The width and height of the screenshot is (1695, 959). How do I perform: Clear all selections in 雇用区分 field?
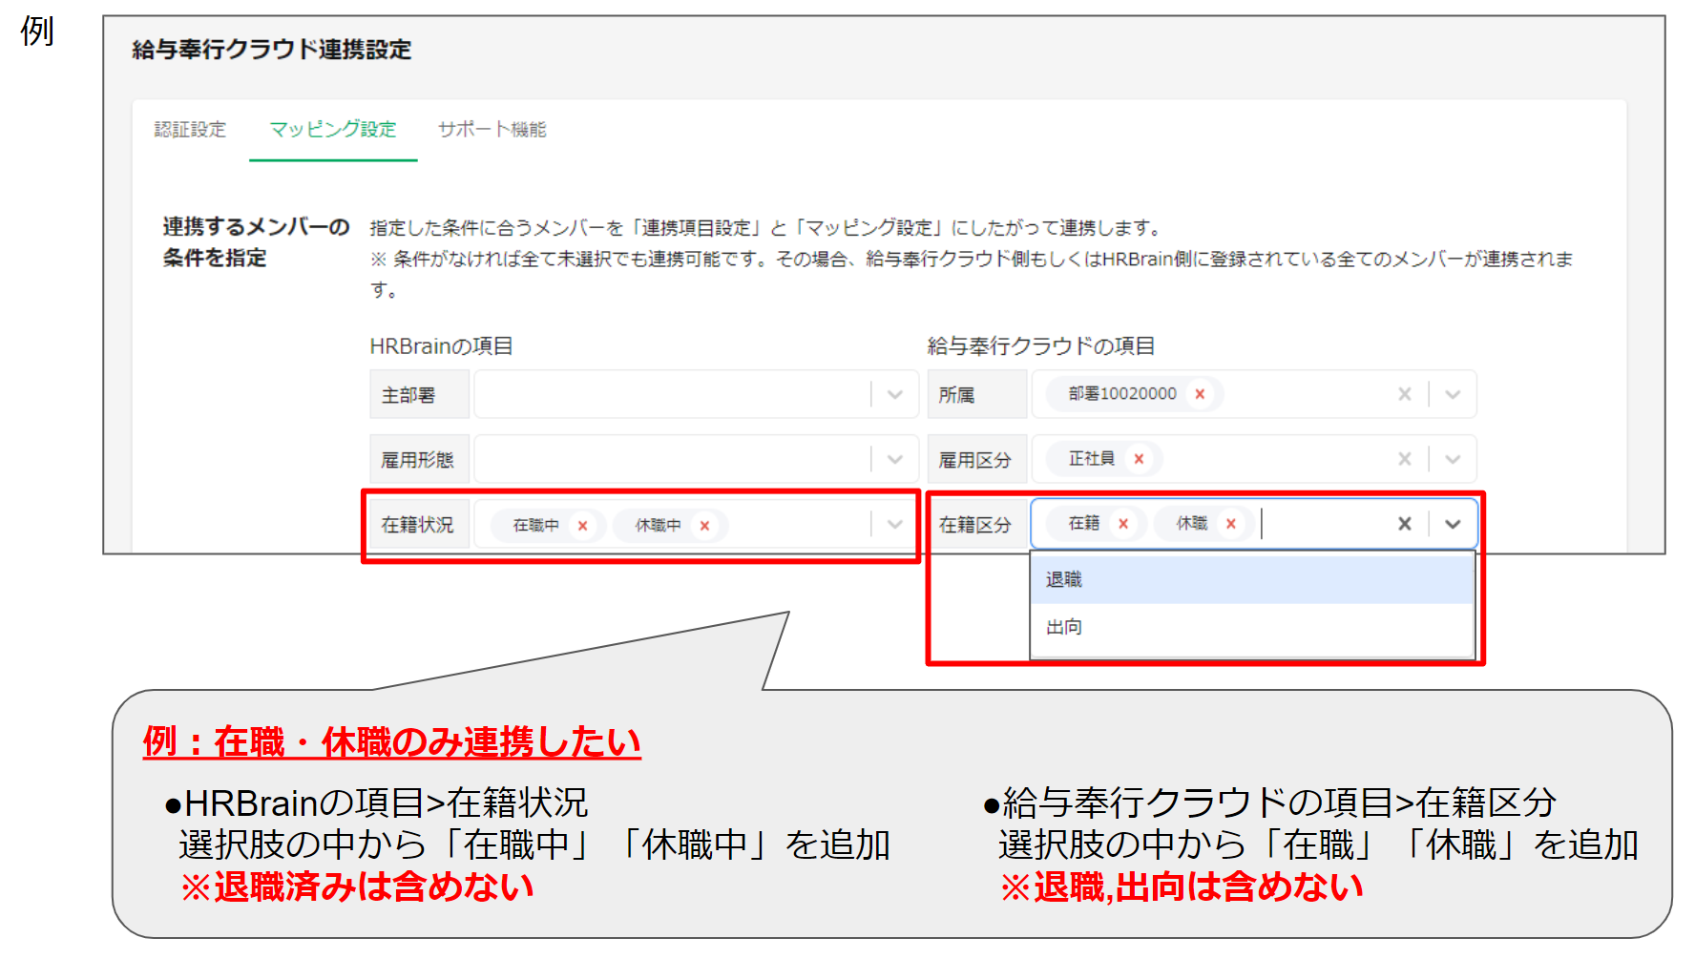(1405, 459)
